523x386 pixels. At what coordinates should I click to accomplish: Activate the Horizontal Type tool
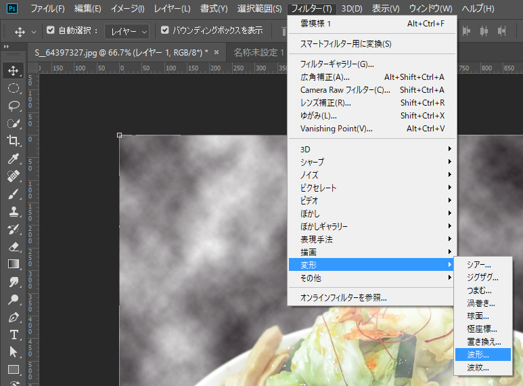click(x=13, y=335)
